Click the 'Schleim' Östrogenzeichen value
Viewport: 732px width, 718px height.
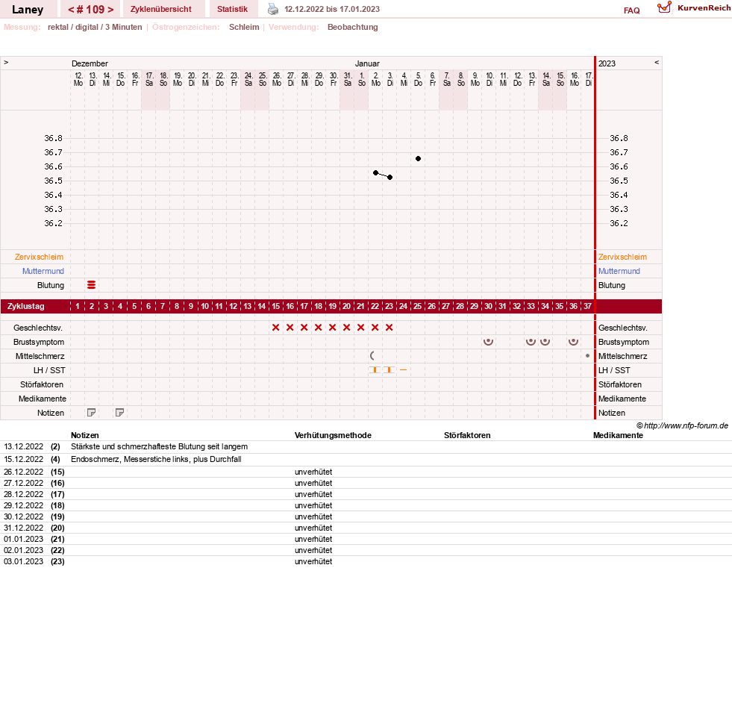point(244,27)
